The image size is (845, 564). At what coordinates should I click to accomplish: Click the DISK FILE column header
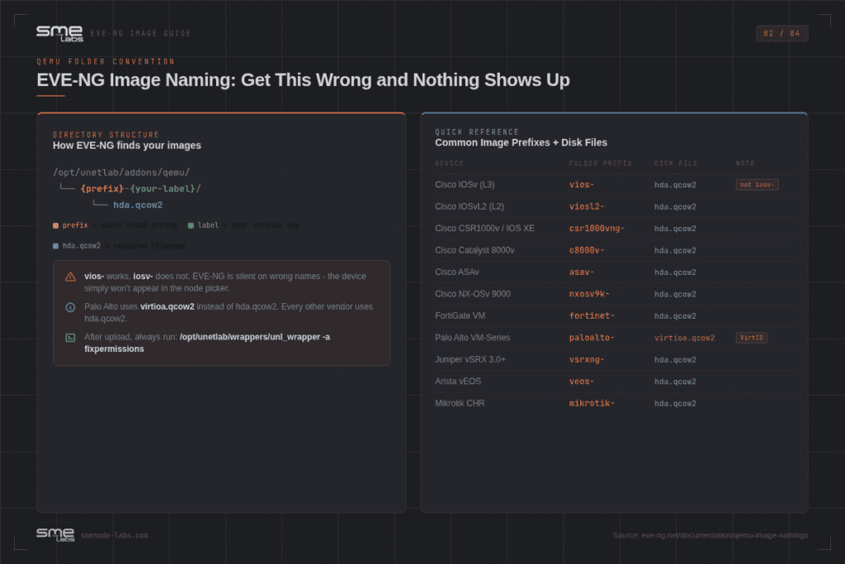coord(676,164)
